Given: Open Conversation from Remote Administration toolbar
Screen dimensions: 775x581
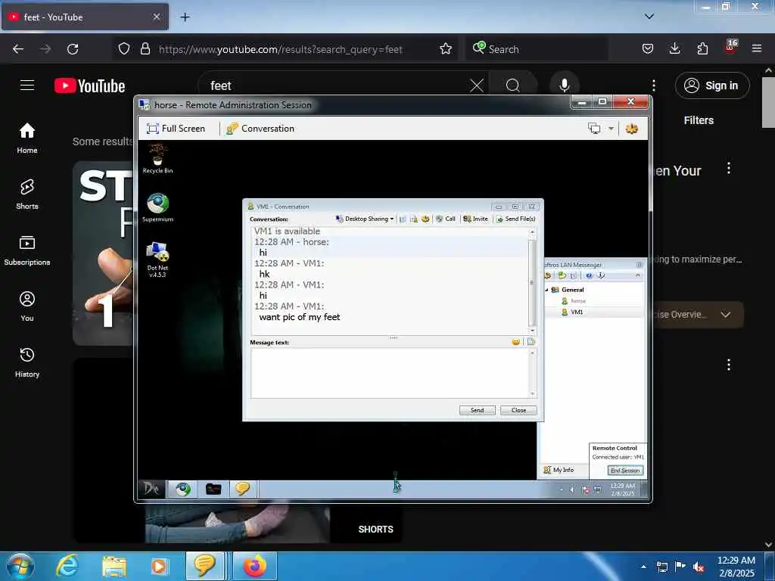Looking at the screenshot, I should point(260,129).
